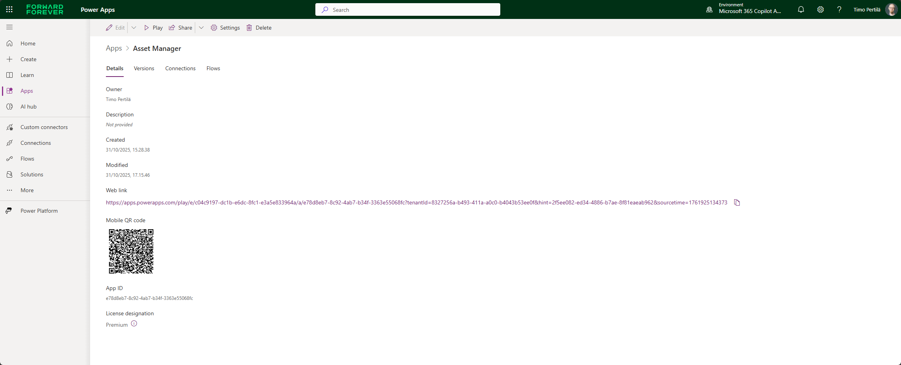Click the help question mark icon

[x=839, y=9]
